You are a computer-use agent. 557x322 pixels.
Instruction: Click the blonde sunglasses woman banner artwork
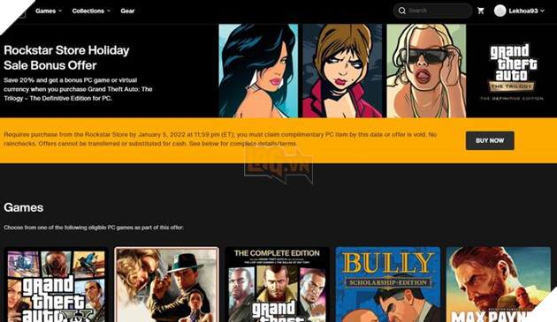pyautogui.click(x=426, y=71)
